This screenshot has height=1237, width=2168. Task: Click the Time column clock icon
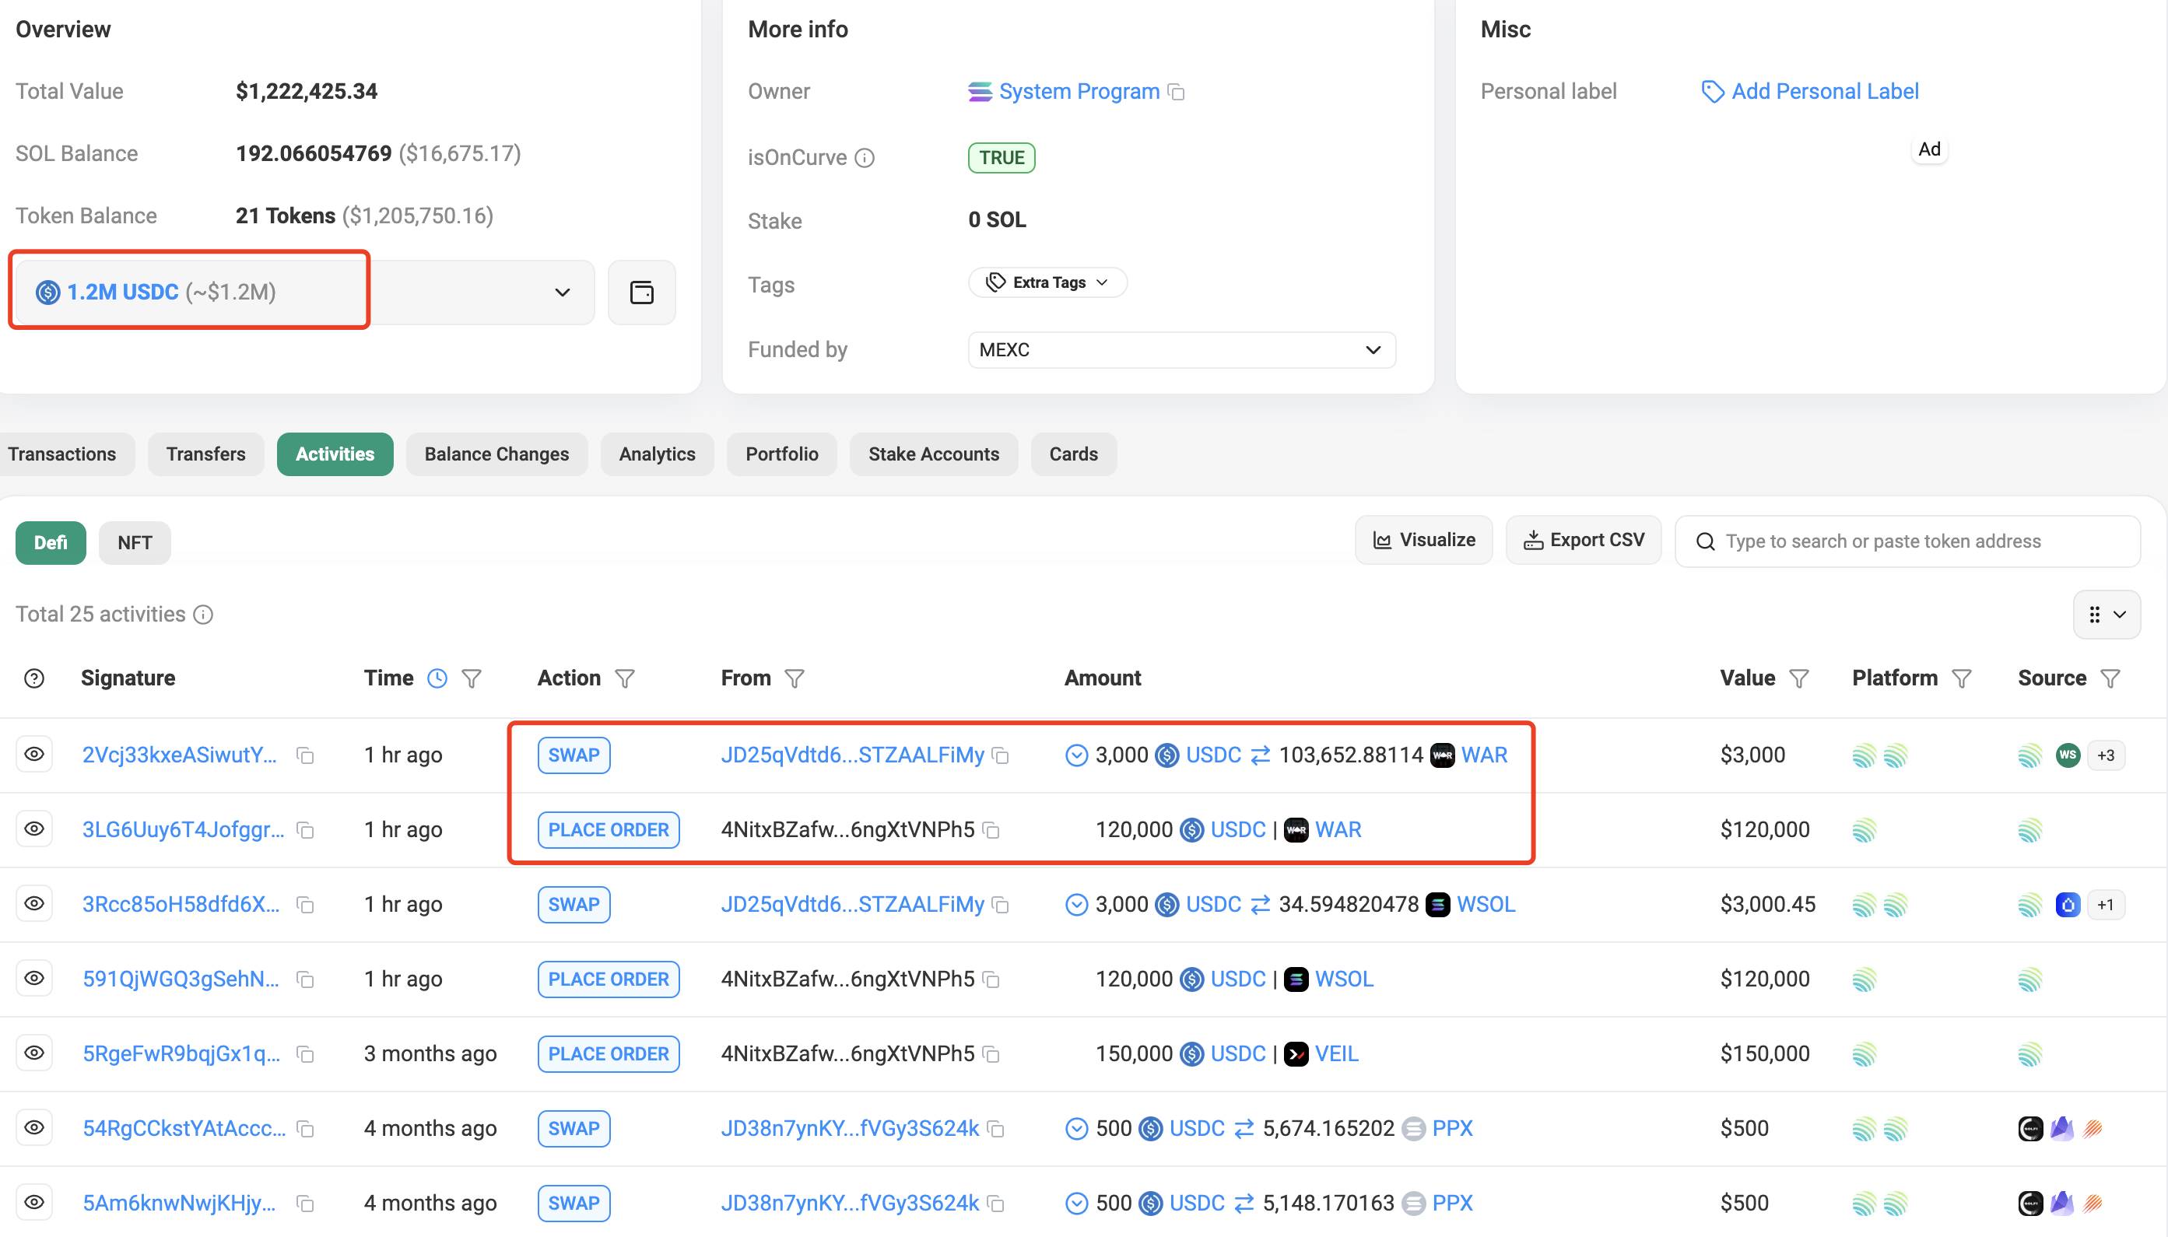point(437,678)
